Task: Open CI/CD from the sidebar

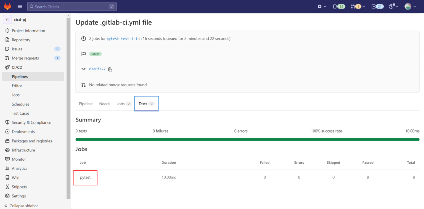Action: coord(17,67)
